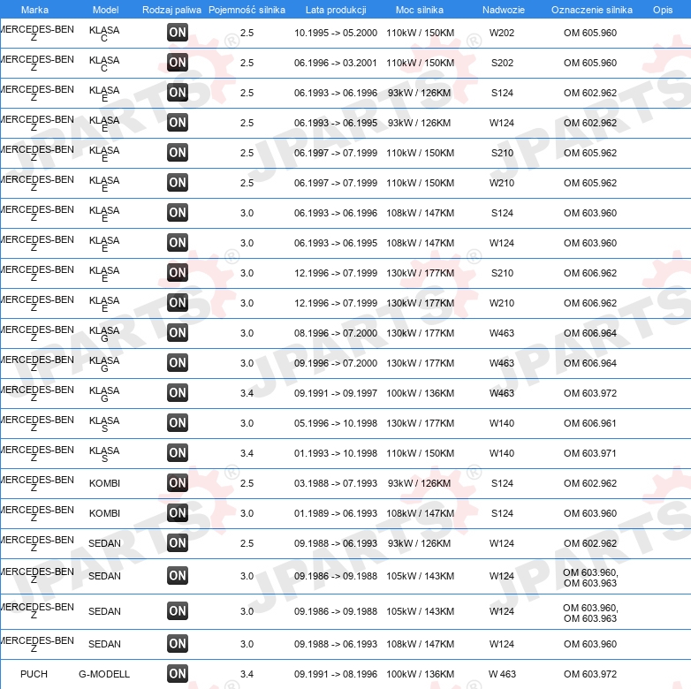The width and height of the screenshot is (691, 689).
Task: Click the Nadwozie column header
Action: click(504, 10)
